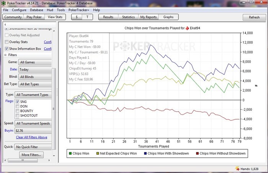Viewport: 268px width, 173px height.
Task: Select the T tournaments button
Action: click(87, 17)
